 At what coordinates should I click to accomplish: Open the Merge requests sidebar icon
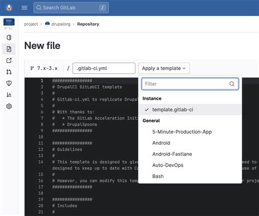click(x=9, y=72)
